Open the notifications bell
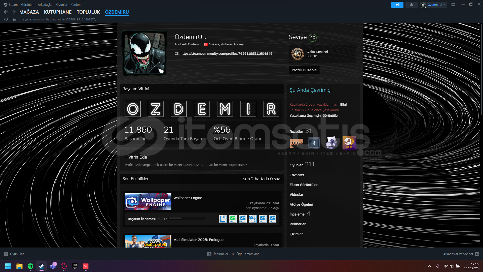This screenshot has width=483, height=272. [x=411, y=5]
